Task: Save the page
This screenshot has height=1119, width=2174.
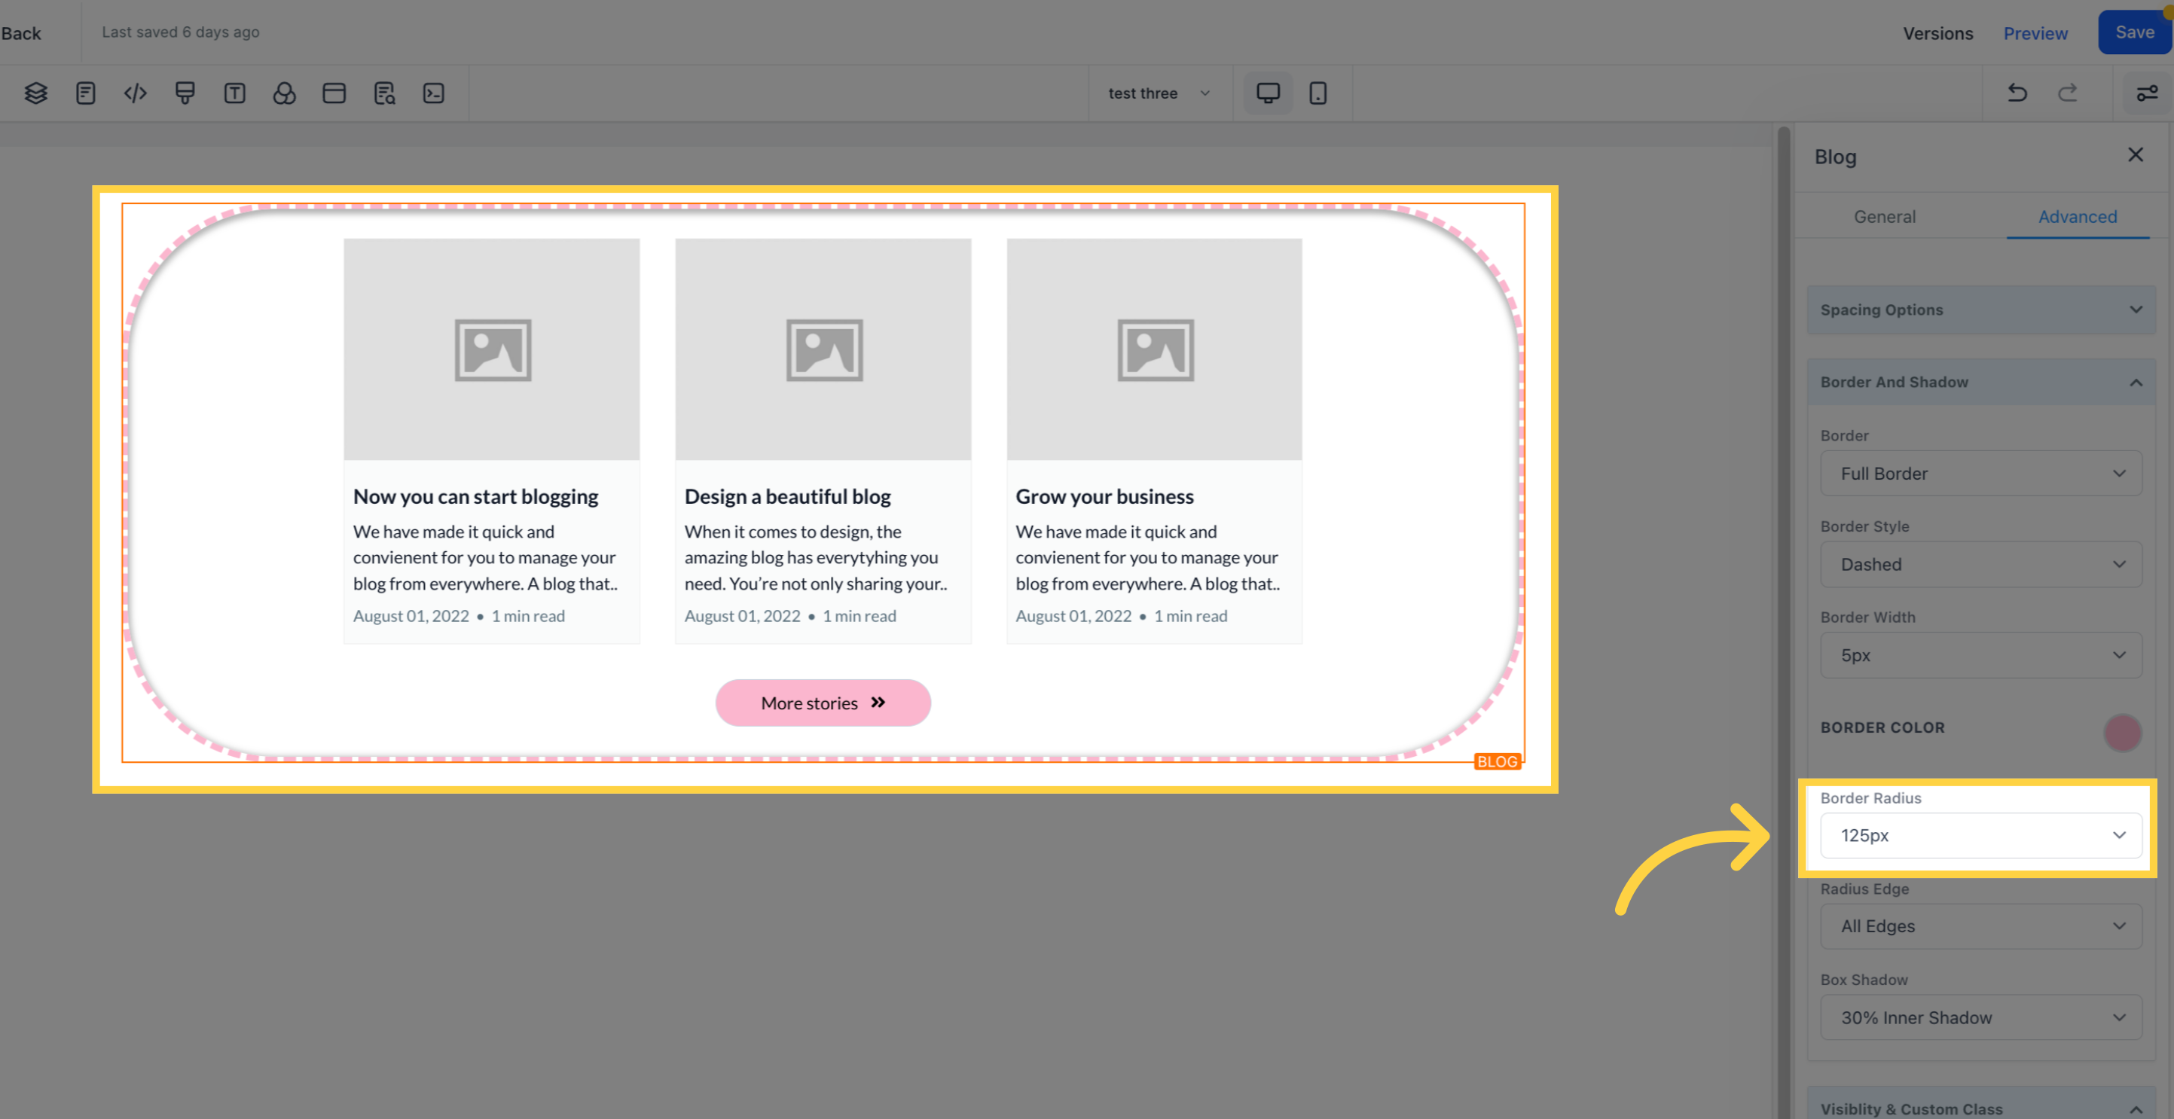Action: (2134, 32)
